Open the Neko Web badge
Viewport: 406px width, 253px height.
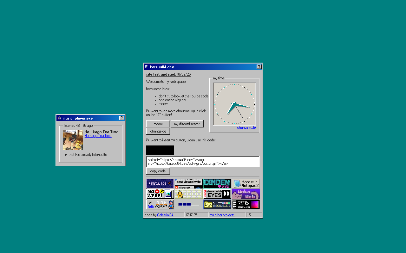point(246,194)
